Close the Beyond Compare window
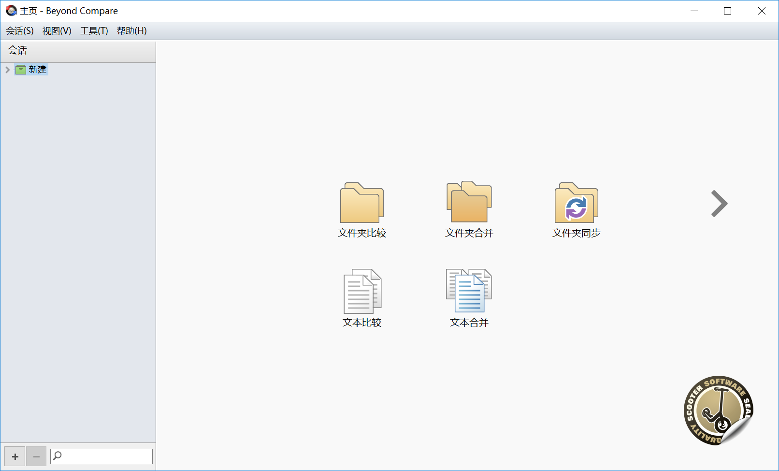779x471 pixels. (762, 11)
